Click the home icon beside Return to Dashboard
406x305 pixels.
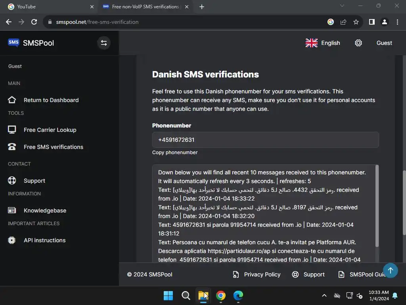click(x=12, y=100)
